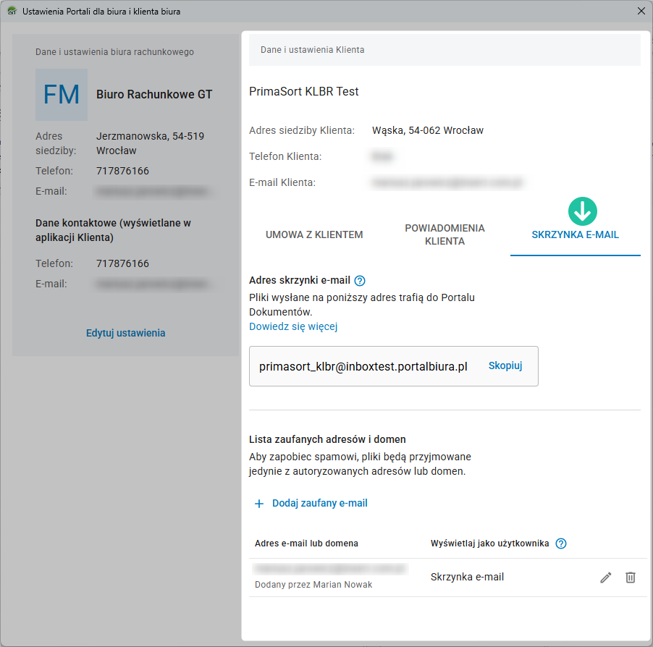Click the plus icon to add trusted email
653x647 pixels.
(259, 503)
